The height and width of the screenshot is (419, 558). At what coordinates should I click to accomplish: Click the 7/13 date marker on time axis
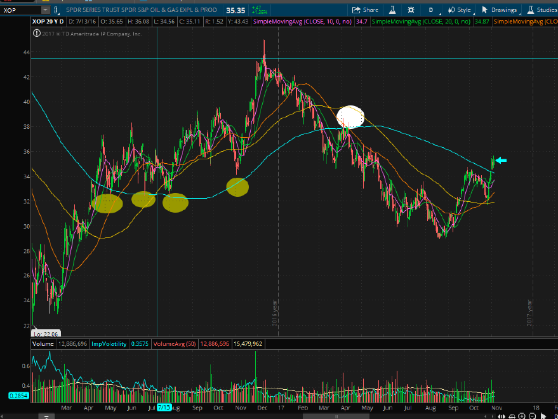click(x=164, y=407)
